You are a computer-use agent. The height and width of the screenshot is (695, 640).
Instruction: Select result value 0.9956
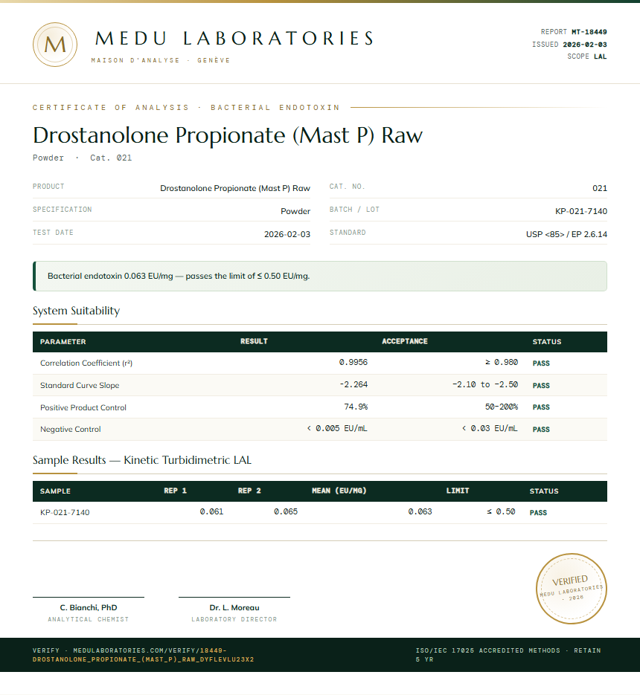pos(353,362)
